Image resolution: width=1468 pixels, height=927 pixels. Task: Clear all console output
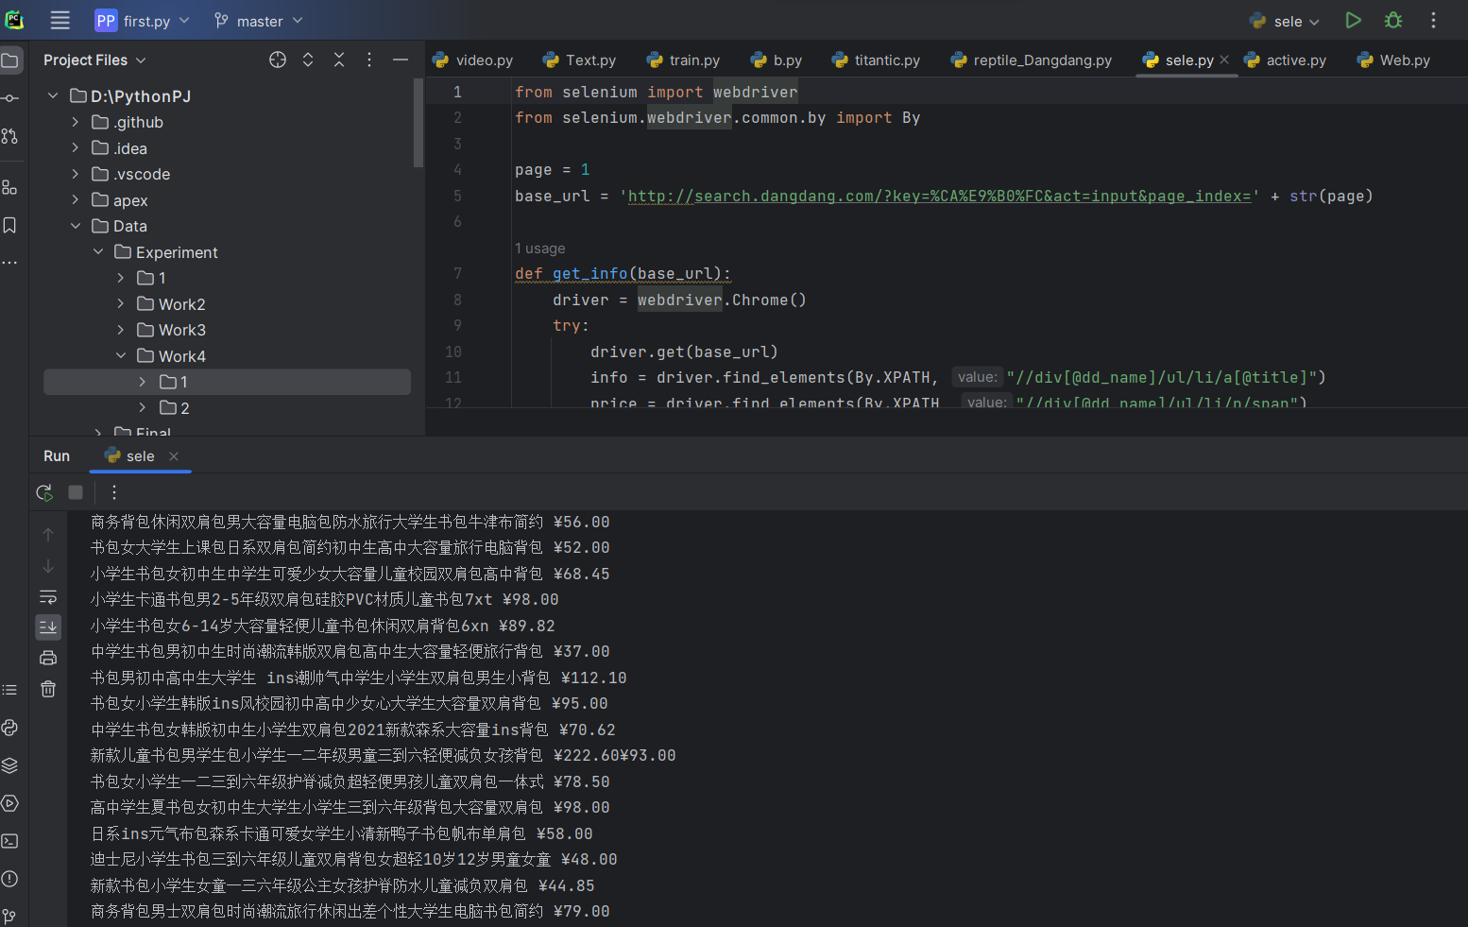tap(48, 689)
